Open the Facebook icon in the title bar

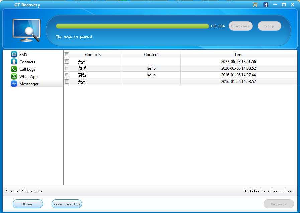pyautogui.click(x=266, y=5)
